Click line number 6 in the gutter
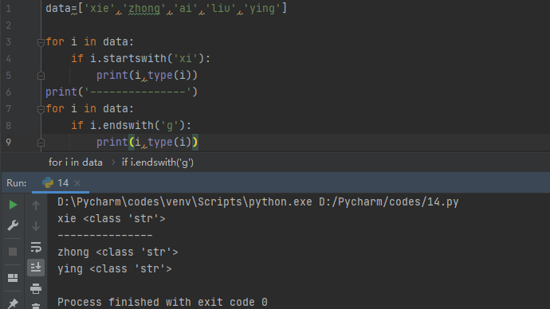This screenshot has height=309, width=550. 9,92
